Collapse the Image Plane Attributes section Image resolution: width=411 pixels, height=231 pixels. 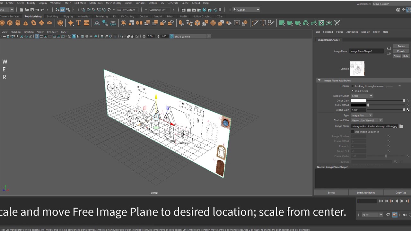319,81
